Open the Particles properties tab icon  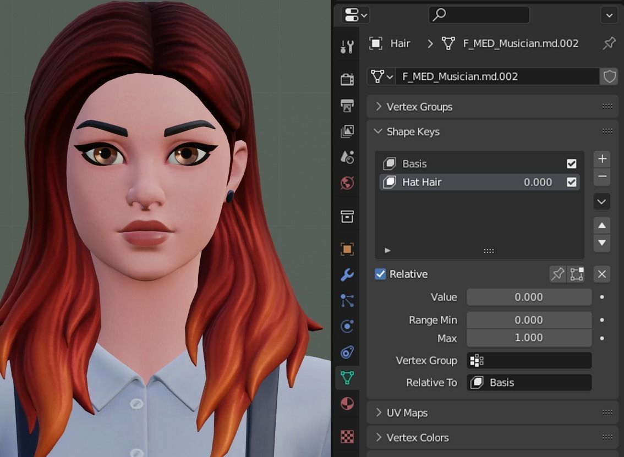[x=347, y=301]
